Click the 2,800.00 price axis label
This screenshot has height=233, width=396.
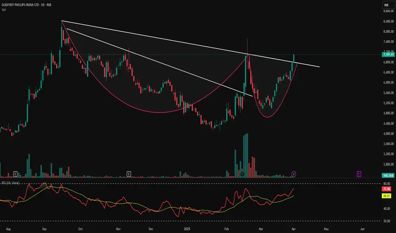click(388, 164)
